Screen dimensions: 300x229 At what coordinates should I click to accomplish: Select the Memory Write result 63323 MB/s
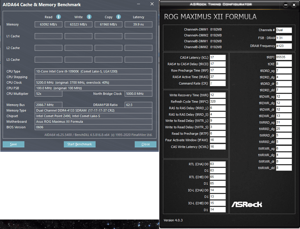click(79, 24)
